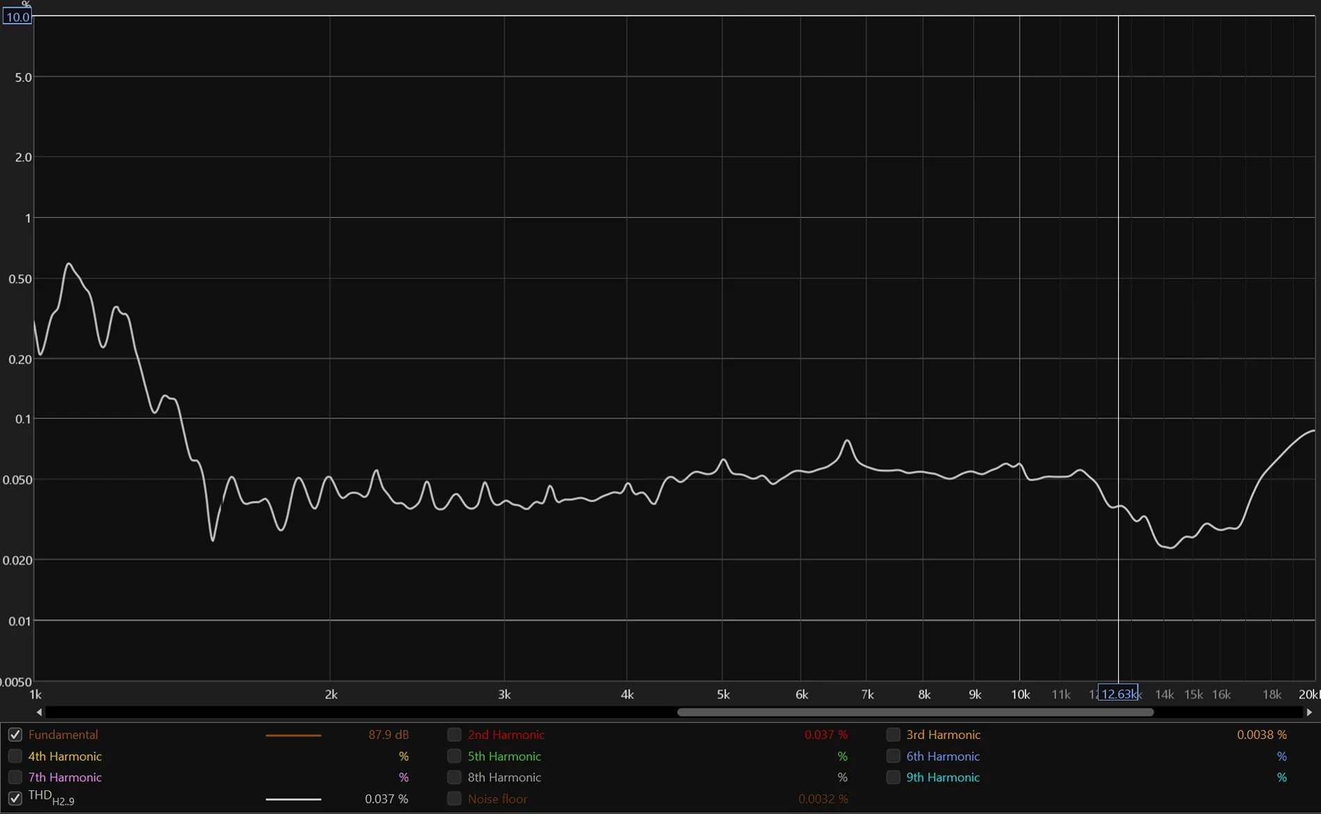The image size is (1321, 814).
Task: Enable the 3rd Harmonic checkbox
Action: tap(893, 735)
